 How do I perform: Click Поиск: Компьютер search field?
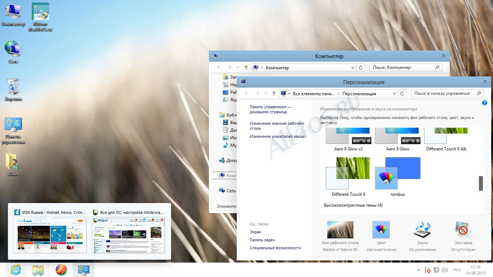coord(406,67)
